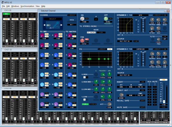
Task: Click the TO MATRIX 5 send knob
Action: pyautogui.click(x=70, y=75)
